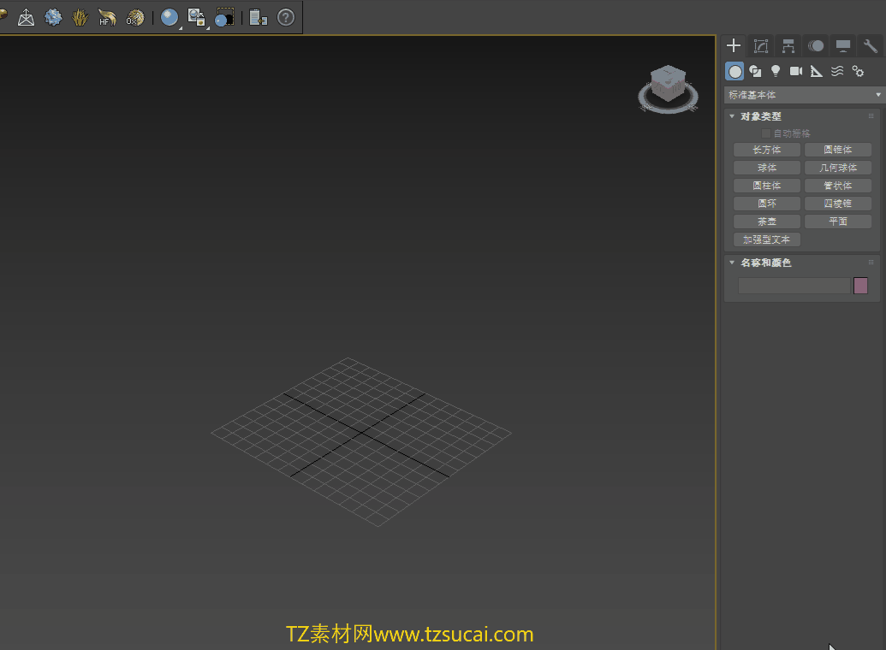Click the 长方体 button
Viewport: 886px width, 650px height.
767,150
